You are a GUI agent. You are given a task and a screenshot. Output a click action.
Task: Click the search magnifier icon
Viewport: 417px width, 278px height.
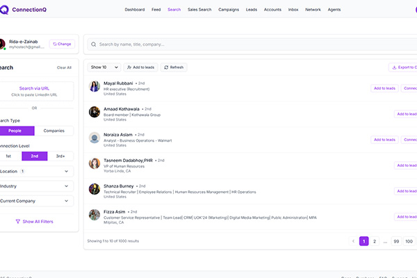(x=93, y=44)
